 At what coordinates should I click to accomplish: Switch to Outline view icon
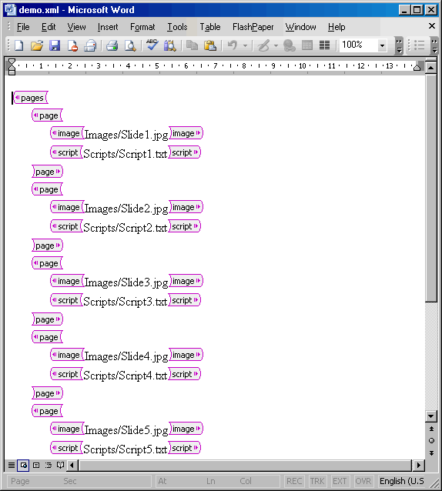pos(49,466)
